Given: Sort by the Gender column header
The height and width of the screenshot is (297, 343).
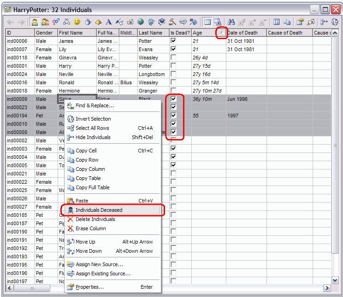Looking at the screenshot, I should click(x=44, y=33).
